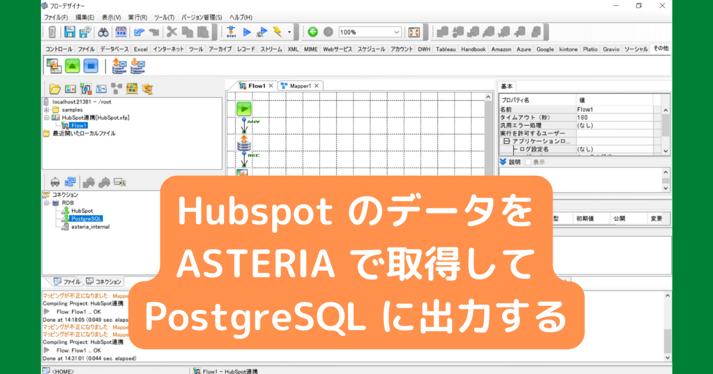Screen dimensions: 713x374
Task: Select the インターネット palette tab
Action: pyautogui.click(x=168, y=49)
